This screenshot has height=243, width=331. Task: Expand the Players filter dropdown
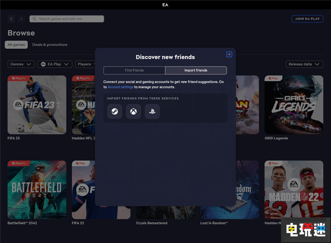(x=85, y=64)
